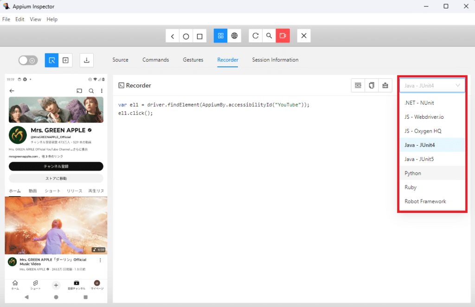This screenshot has width=475, height=307.
Task: Choose Python from the language list
Action: [413, 173]
